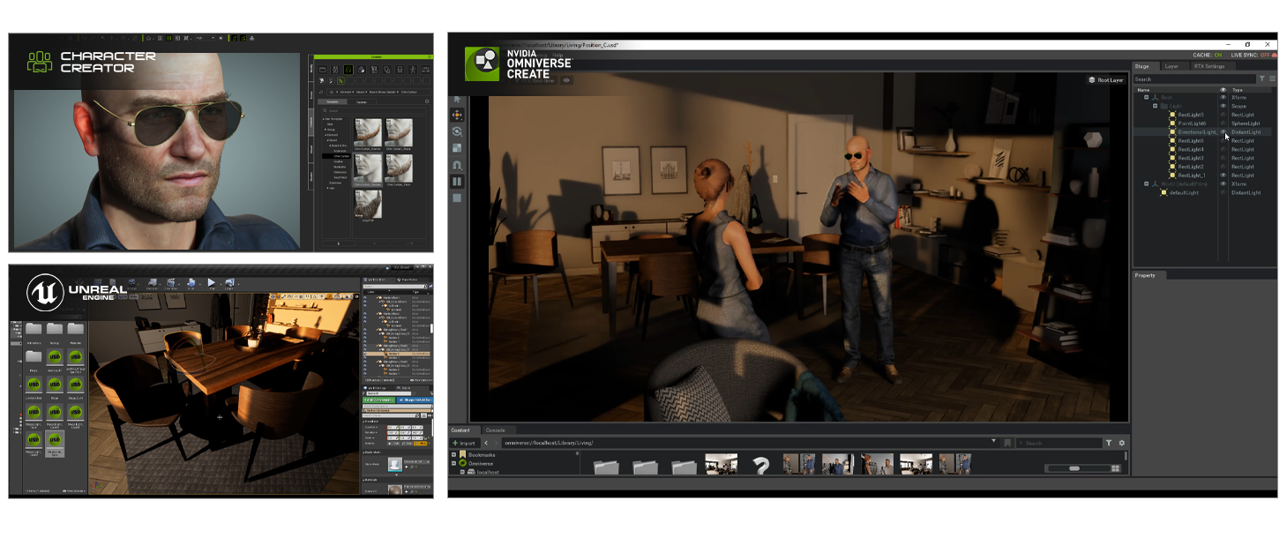
Task: Select scale tool in Omniverse left toolbar
Action: 457,148
